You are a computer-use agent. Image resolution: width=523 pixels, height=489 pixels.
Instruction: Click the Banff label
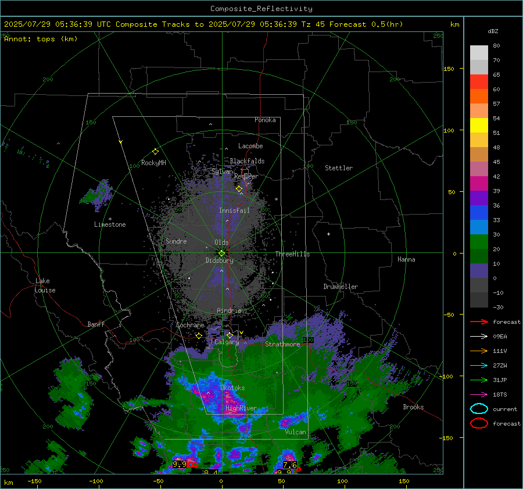point(96,324)
